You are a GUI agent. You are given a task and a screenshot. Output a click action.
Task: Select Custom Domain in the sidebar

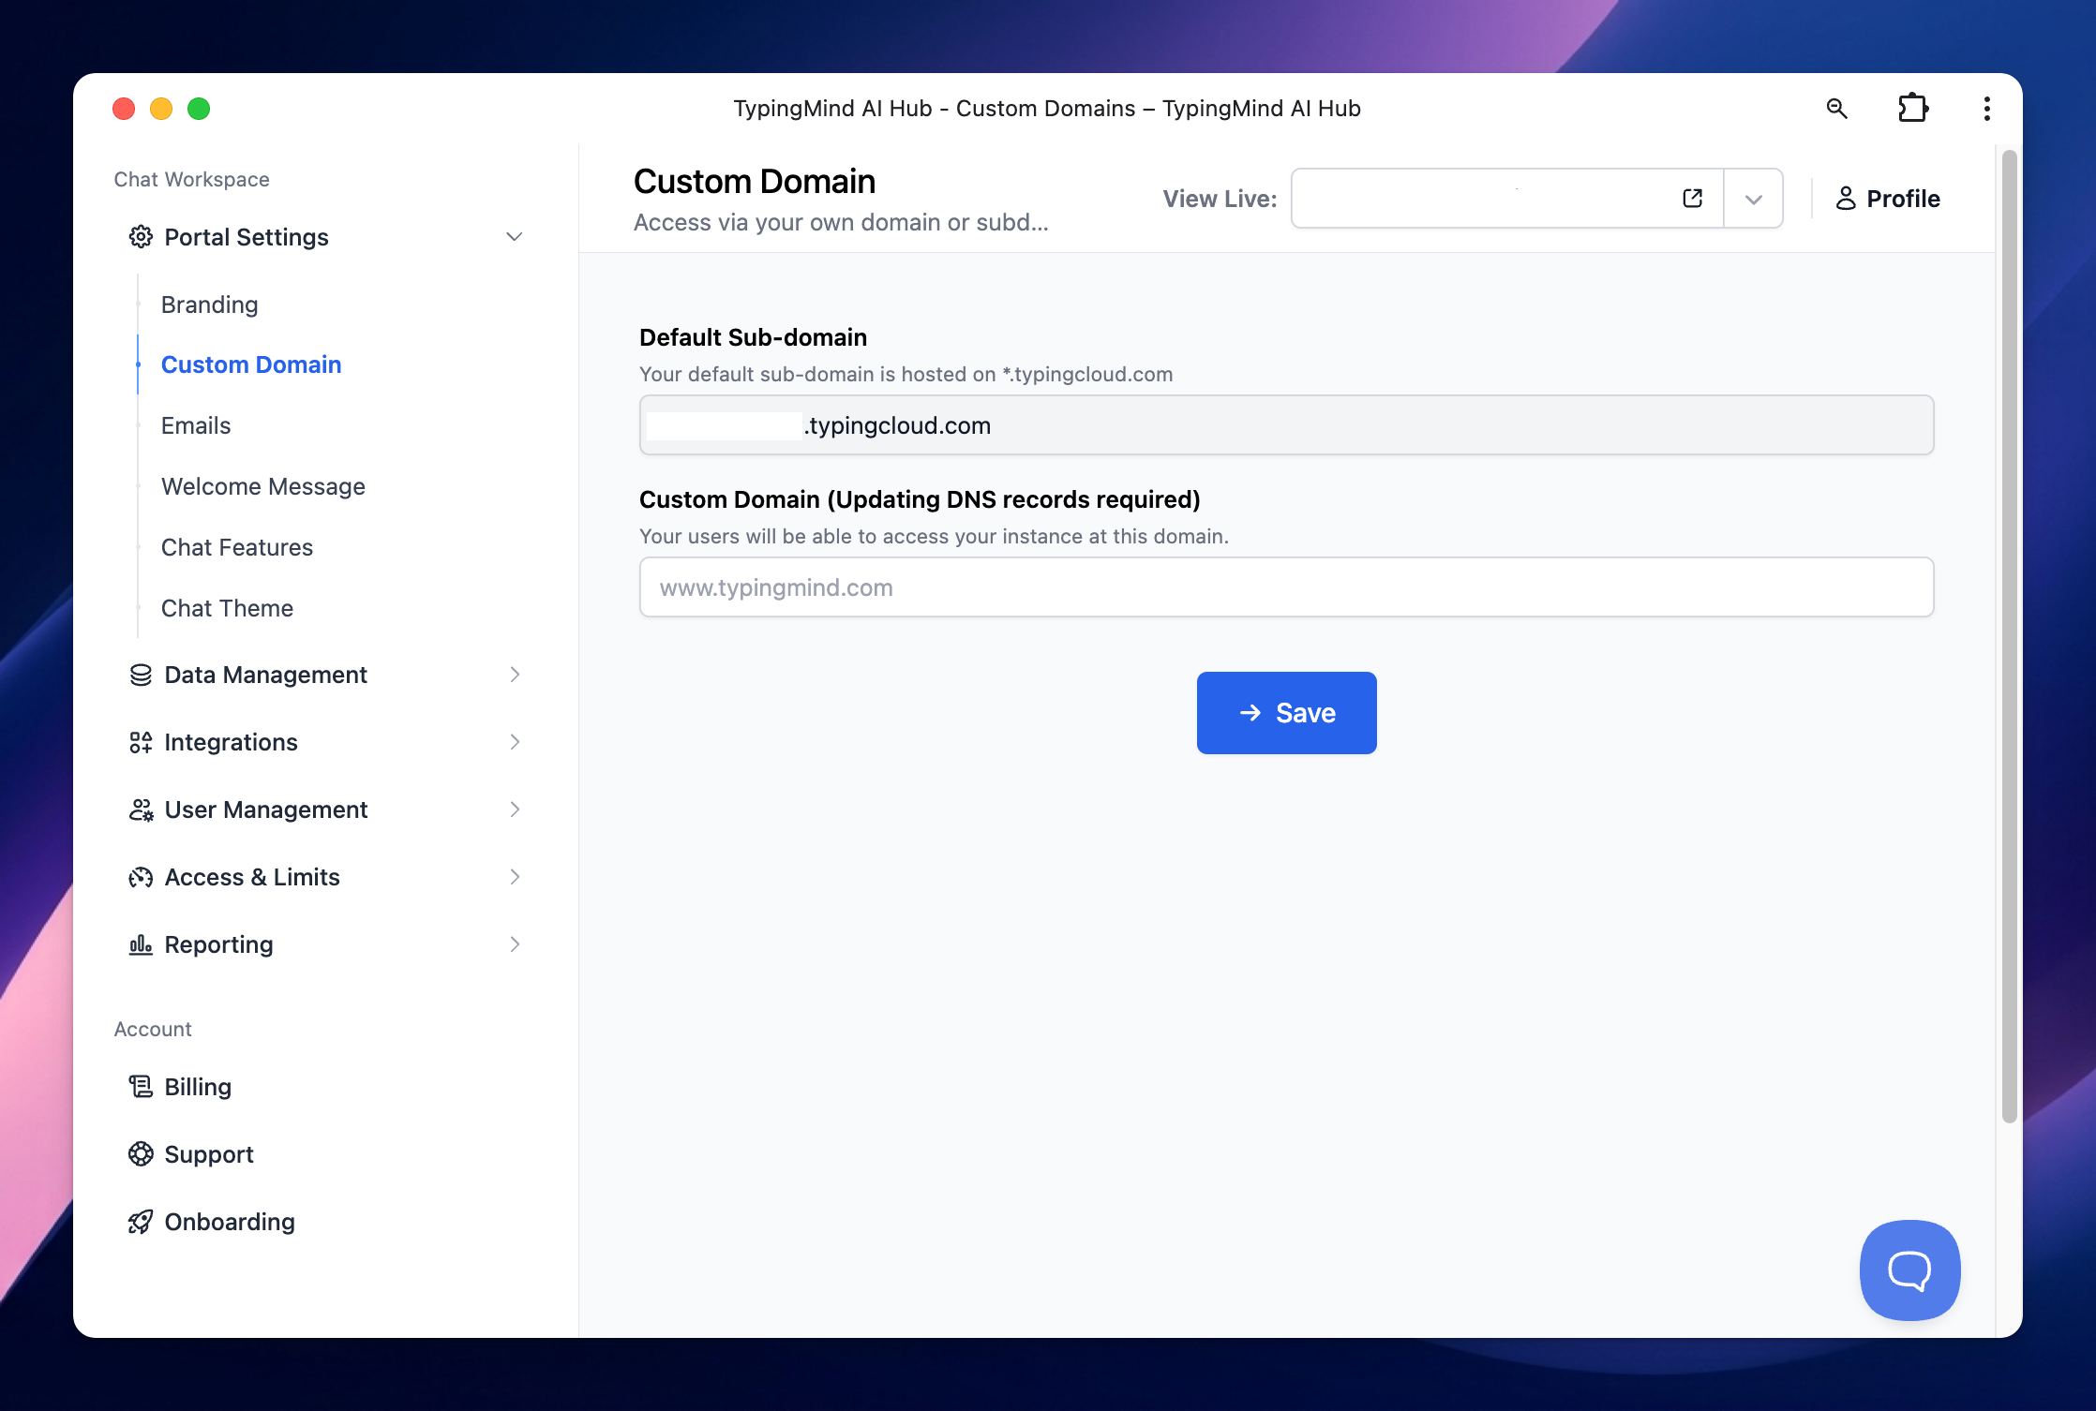coord(251,364)
